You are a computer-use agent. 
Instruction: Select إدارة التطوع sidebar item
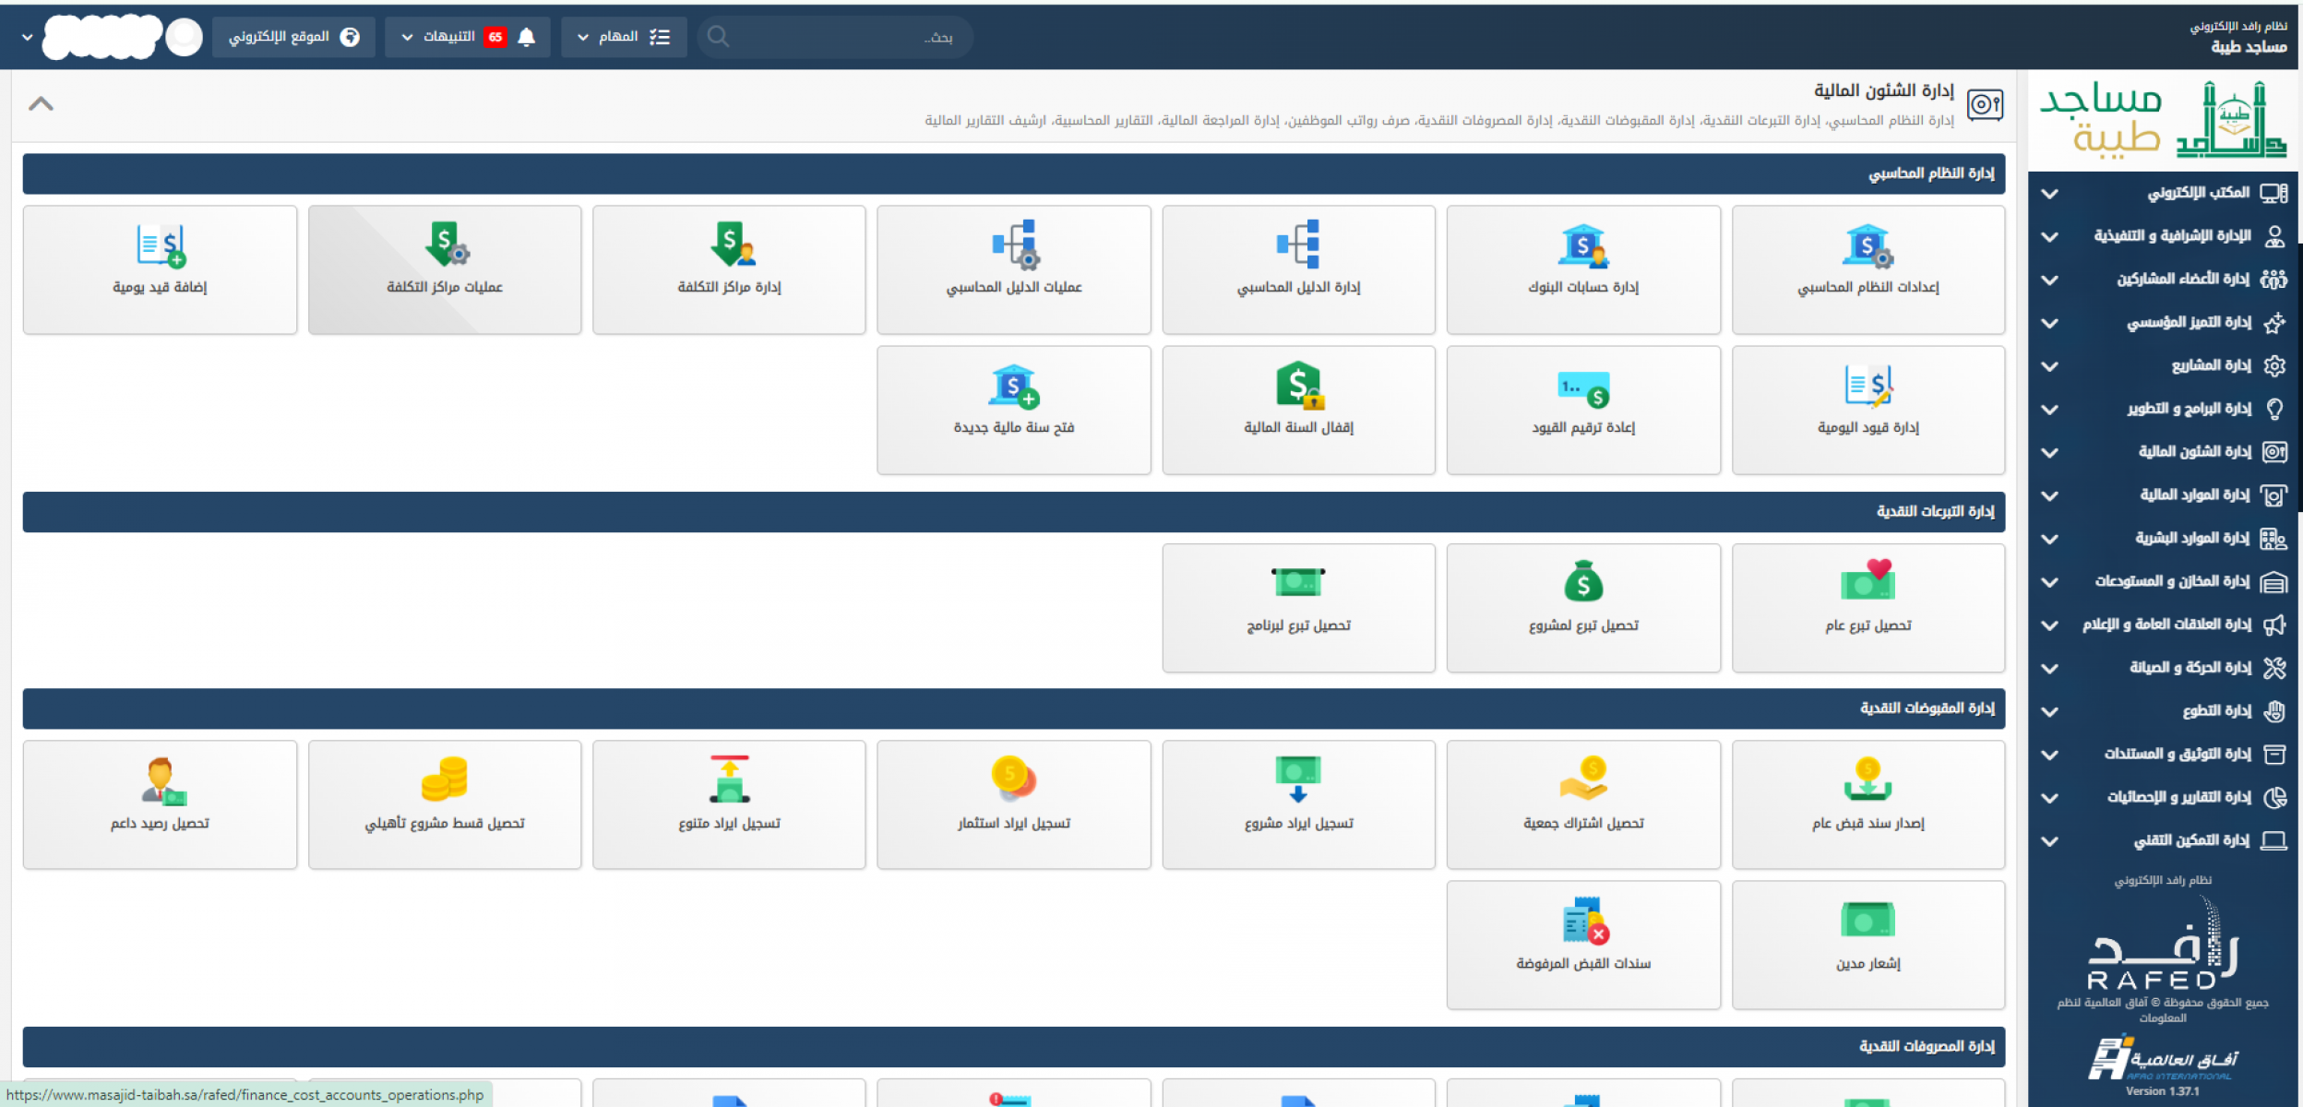[2163, 711]
